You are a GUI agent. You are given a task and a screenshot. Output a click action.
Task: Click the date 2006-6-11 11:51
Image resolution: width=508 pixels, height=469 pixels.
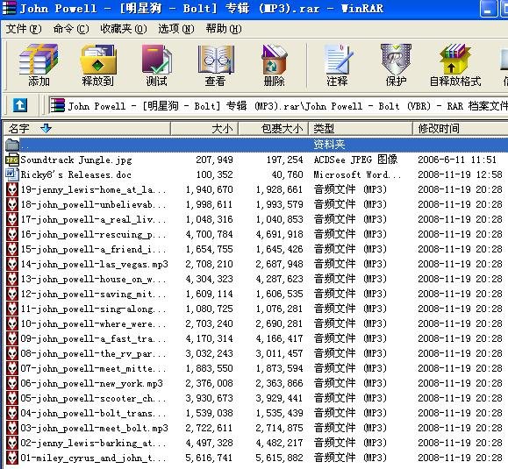tap(457, 160)
